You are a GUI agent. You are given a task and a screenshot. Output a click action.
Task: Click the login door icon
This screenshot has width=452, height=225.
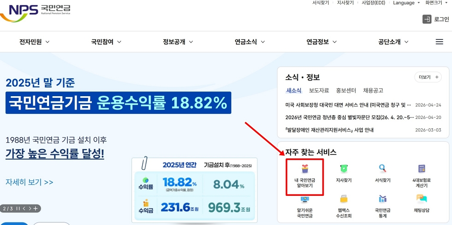tap(427, 19)
